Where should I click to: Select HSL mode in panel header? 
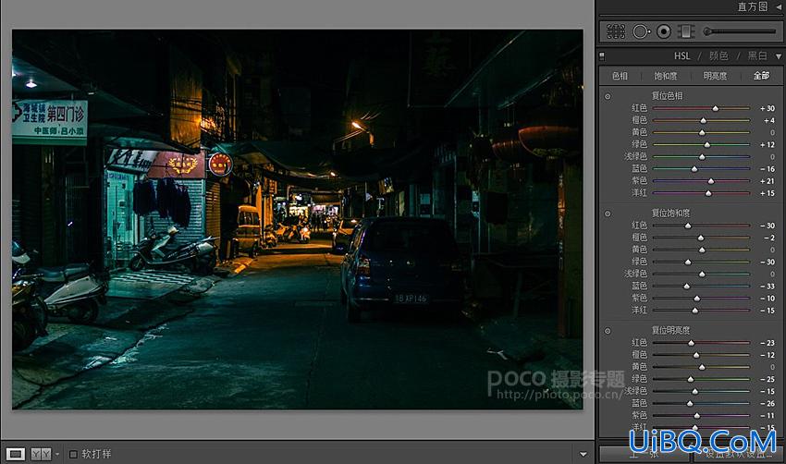click(x=682, y=56)
